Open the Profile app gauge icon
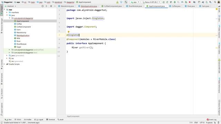The height and width of the screenshot is (124, 221). (x=182, y=2)
